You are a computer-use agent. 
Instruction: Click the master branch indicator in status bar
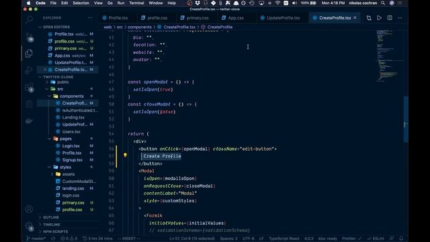coord(36,239)
